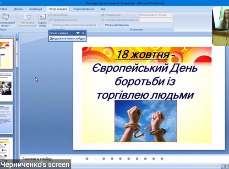Enable the Режим докладчика checkbox
This screenshot has height=169, width=229.
click(x=103, y=25)
